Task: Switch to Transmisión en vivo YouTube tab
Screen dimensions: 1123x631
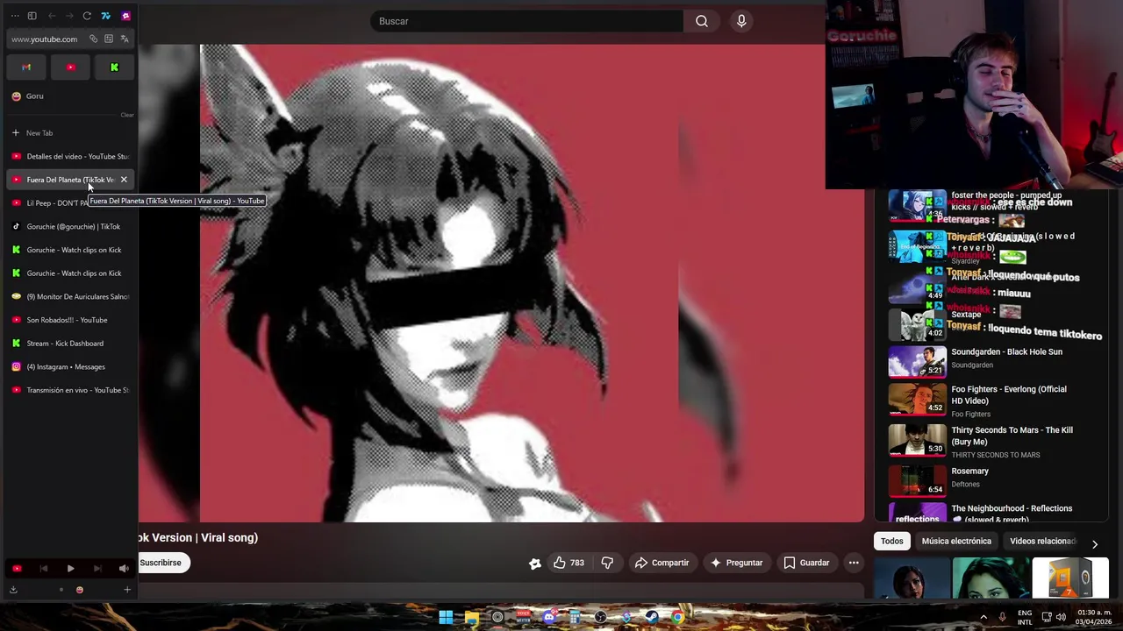Action: pos(69,390)
